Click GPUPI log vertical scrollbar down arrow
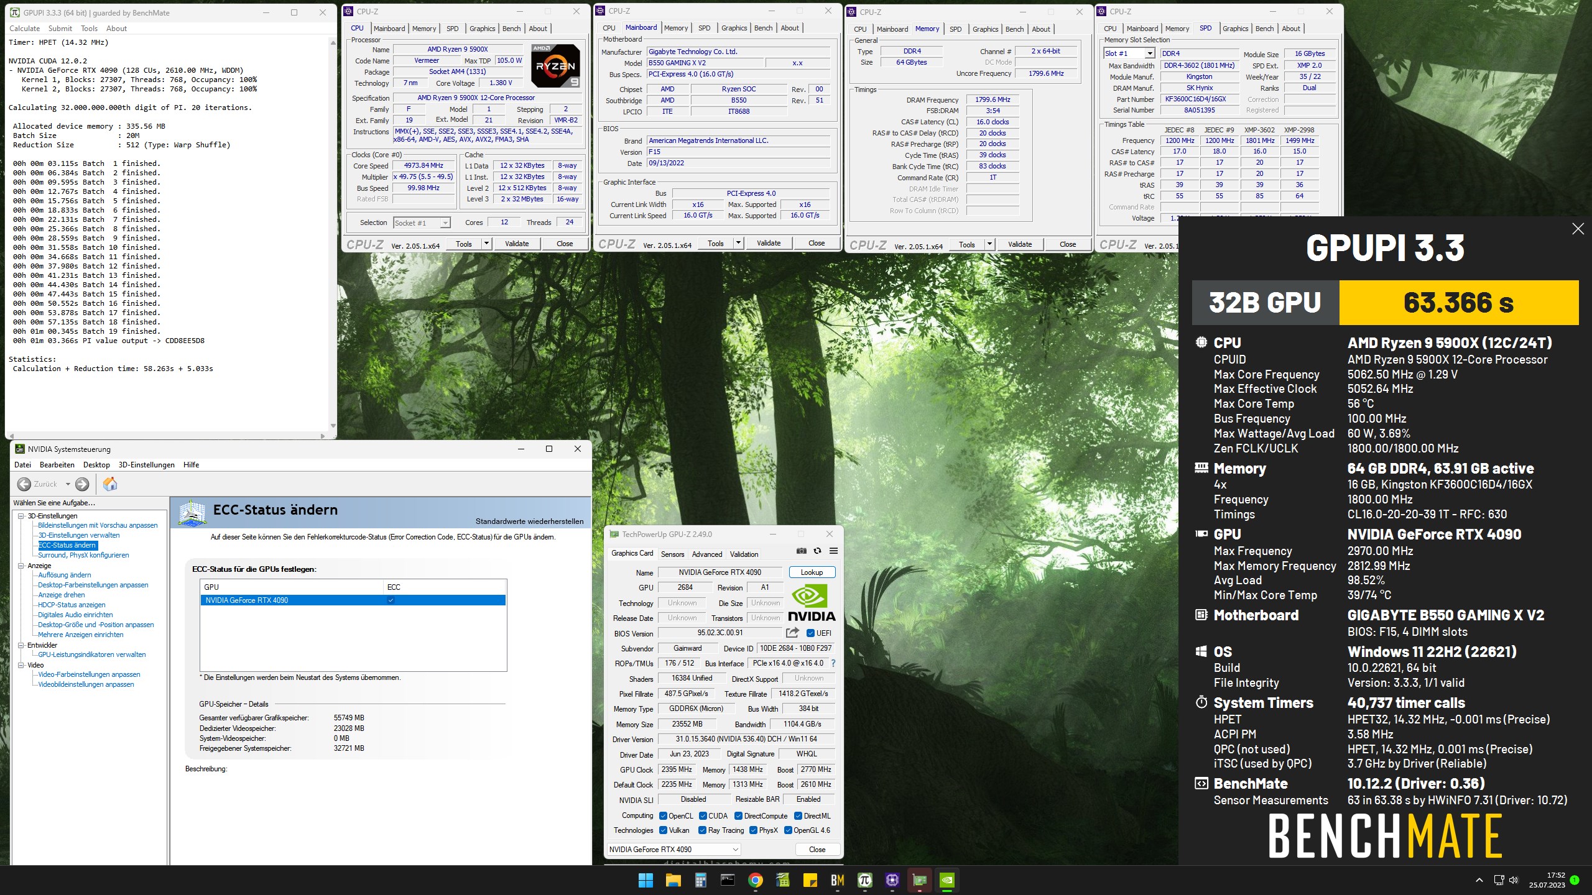Screen dimensions: 1592x895 tap(333, 426)
